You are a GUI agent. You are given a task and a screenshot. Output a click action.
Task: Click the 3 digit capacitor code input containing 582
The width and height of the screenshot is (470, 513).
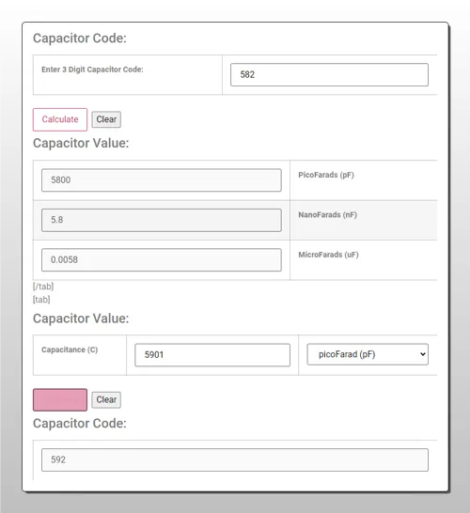[x=329, y=74]
